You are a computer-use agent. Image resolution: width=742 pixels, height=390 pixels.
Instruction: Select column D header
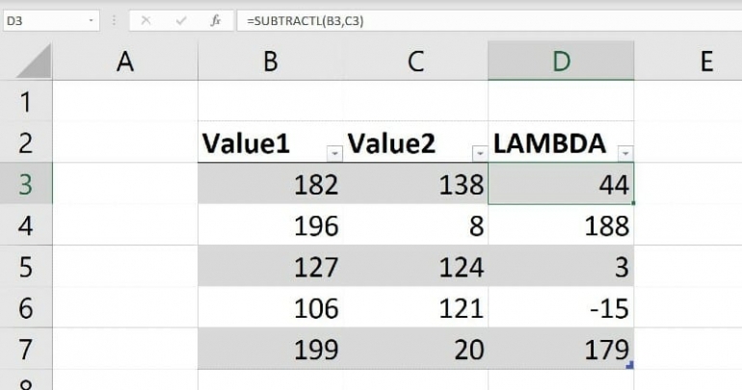coord(561,62)
